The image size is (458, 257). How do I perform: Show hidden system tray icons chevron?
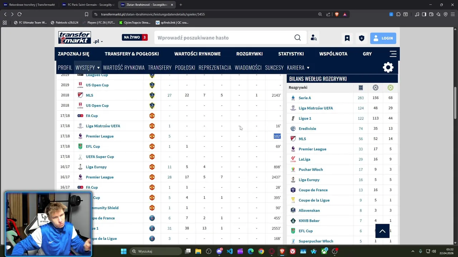click(413, 251)
